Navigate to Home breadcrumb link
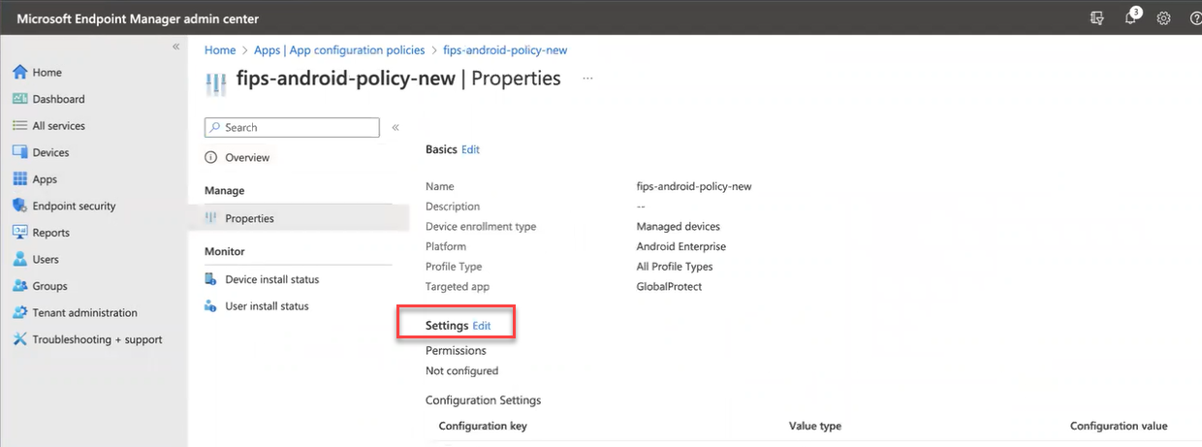Image resolution: width=1202 pixels, height=447 pixels. pos(220,50)
